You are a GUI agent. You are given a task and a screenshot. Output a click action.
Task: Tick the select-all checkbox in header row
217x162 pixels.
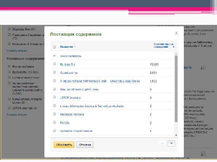54,47
